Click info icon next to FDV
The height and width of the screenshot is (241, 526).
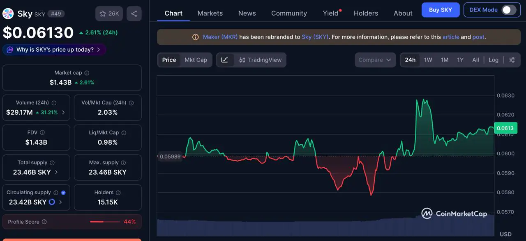[42, 133]
